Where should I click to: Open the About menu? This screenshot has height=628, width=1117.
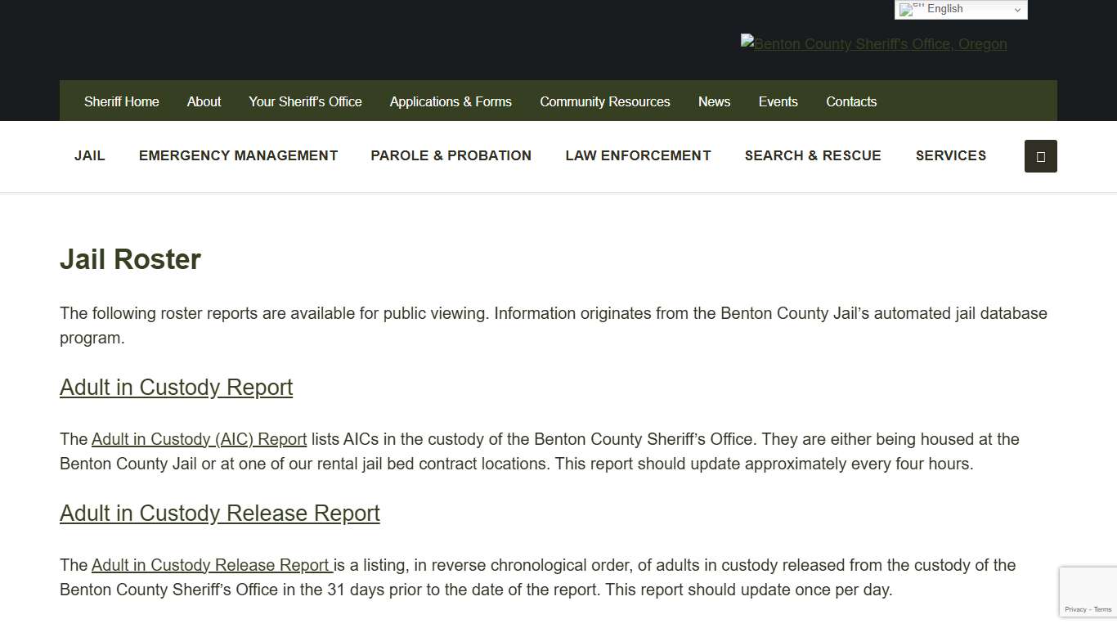(x=203, y=101)
